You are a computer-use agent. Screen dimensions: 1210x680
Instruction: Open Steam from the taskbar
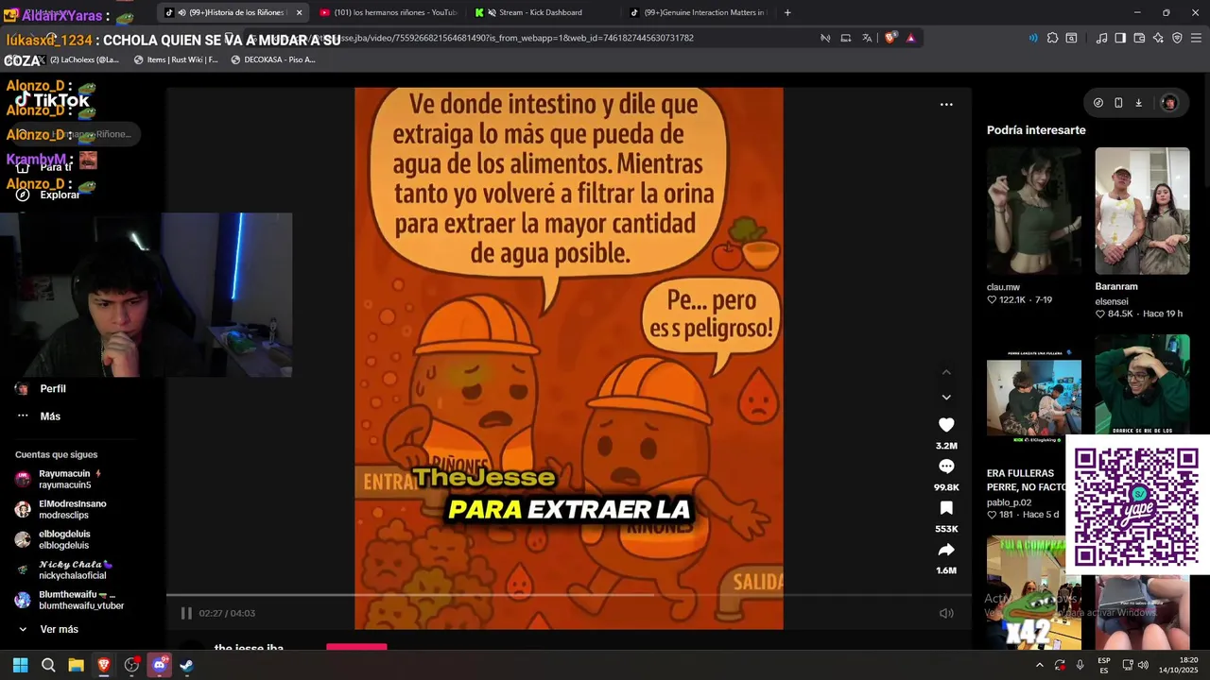186,665
